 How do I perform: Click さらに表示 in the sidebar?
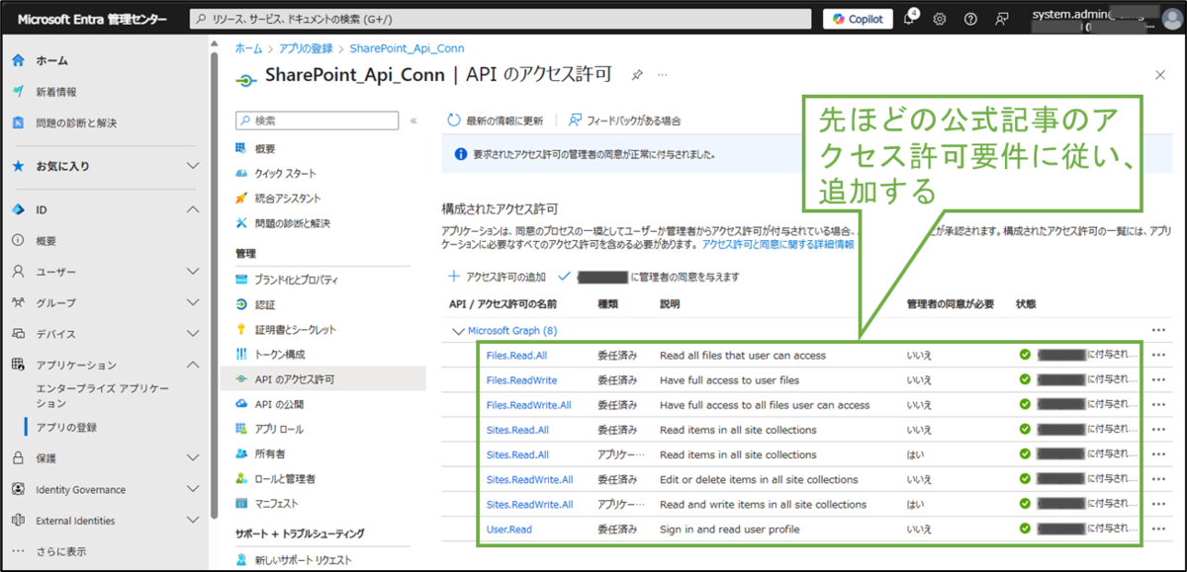click(60, 551)
